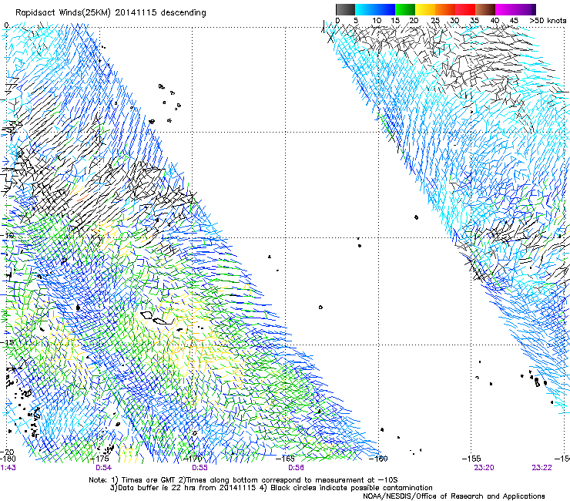The width and height of the screenshot is (570, 501).
Task: Click the '-175' longitude axis label
Action: pyautogui.click(x=101, y=459)
